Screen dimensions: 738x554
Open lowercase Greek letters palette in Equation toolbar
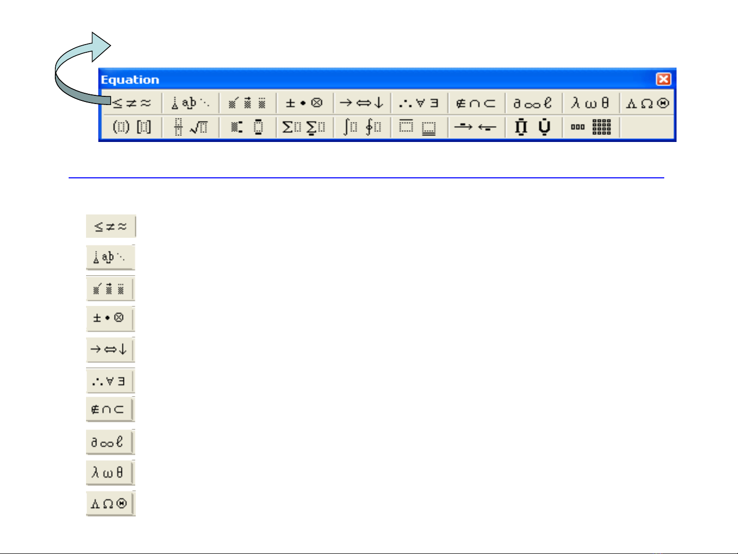click(591, 103)
